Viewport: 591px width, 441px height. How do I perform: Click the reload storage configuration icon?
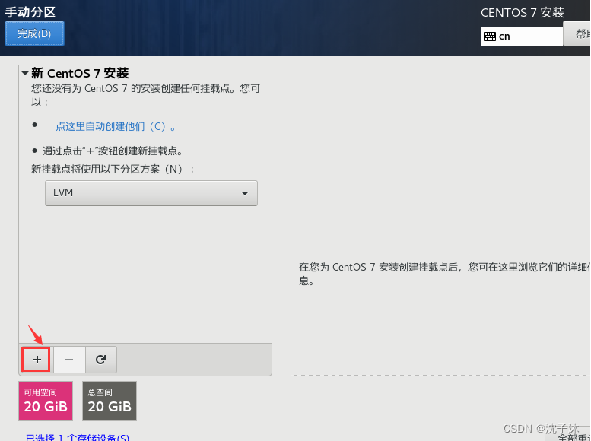tap(100, 360)
